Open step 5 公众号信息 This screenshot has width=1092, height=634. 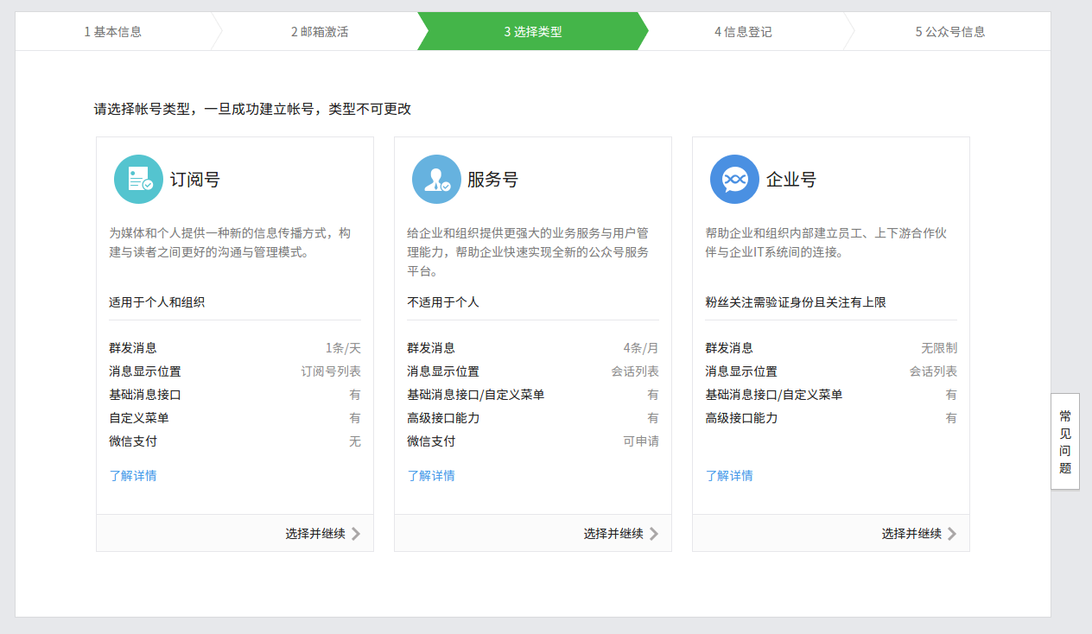click(x=951, y=31)
